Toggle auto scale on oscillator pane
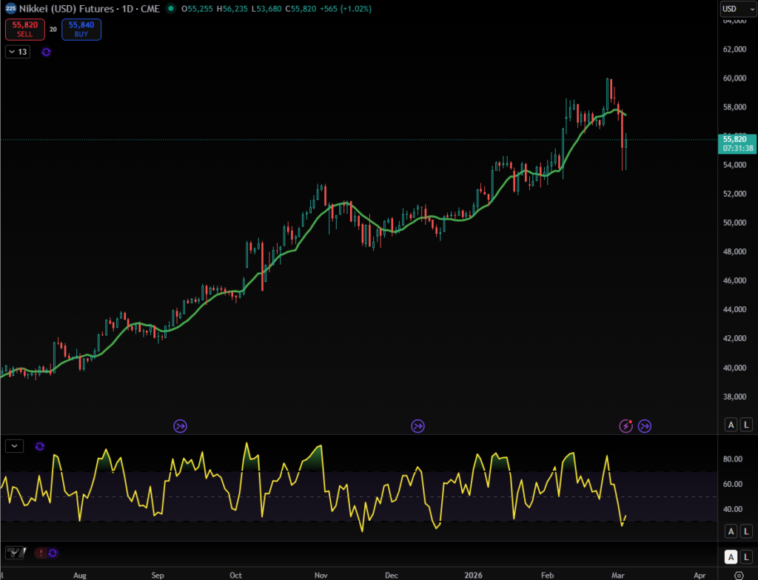Viewport: 758px width, 580px height. (731, 531)
